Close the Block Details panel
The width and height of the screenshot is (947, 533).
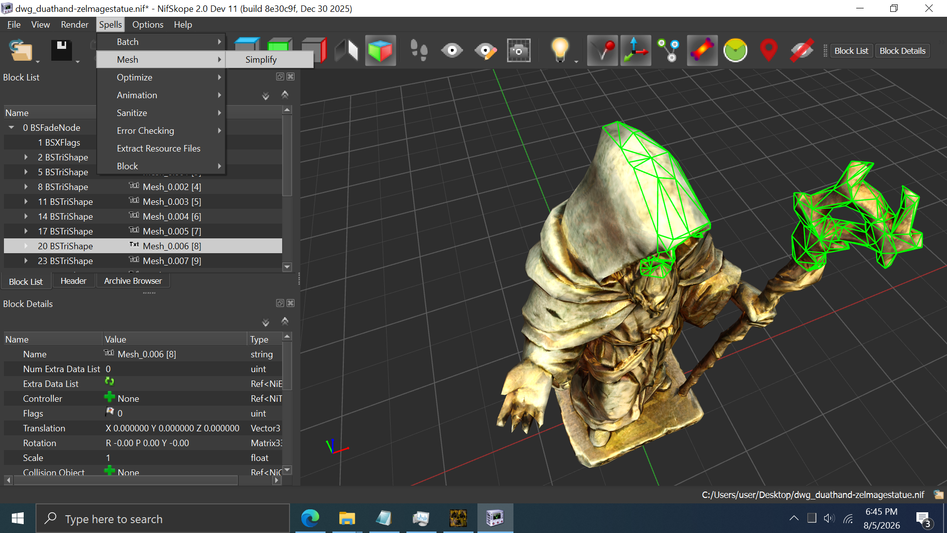pos(291,303)
